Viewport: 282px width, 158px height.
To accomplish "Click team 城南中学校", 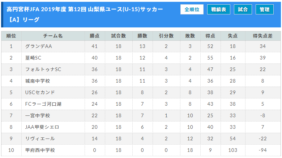I will coord(38,81).
